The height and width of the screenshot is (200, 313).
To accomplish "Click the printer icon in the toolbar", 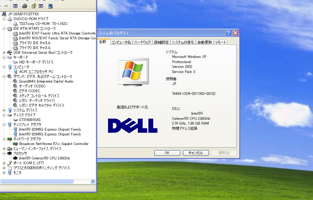I will [25, 6].
